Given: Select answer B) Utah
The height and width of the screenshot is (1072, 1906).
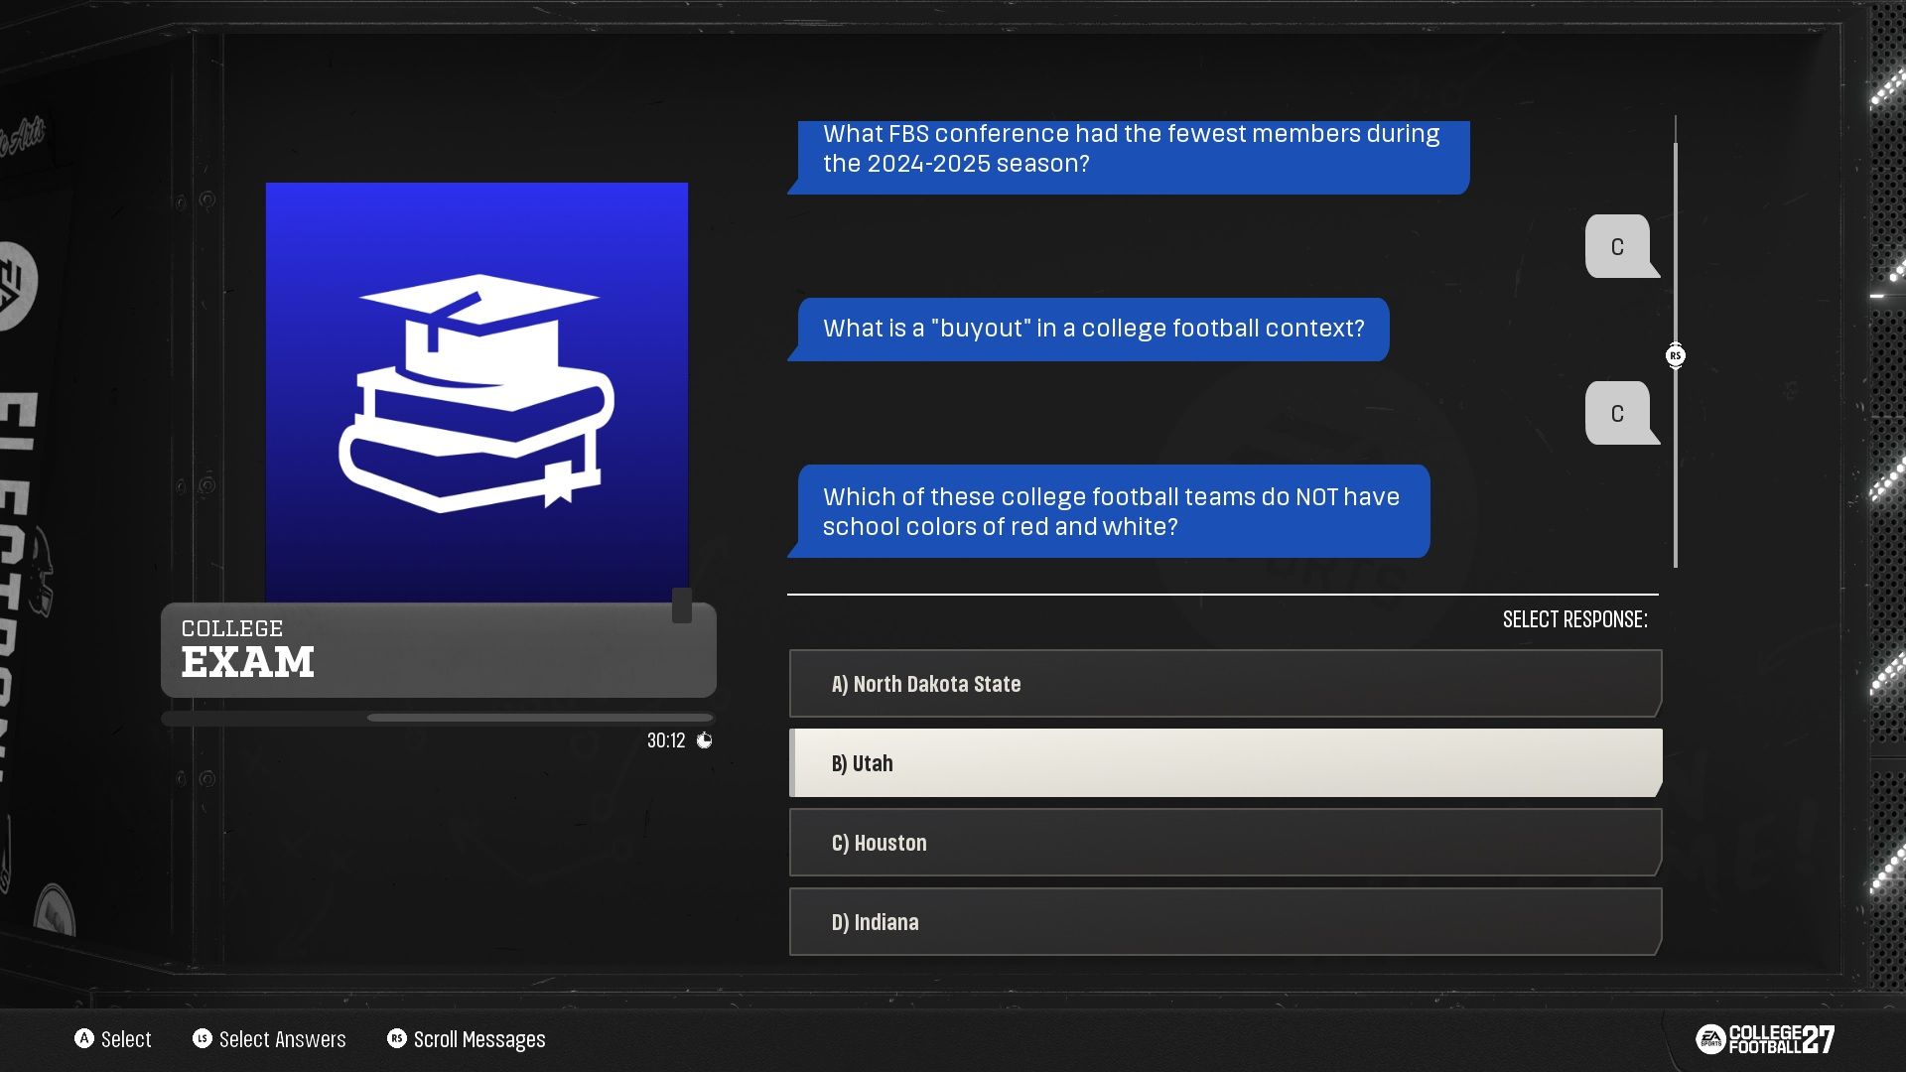Looking at the screenshot, I should [1225, 763].
